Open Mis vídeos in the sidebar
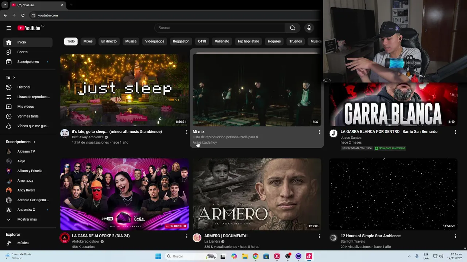The height and width of the screenshot is (262, 467). pyautogui.click(x=28, y=107)
